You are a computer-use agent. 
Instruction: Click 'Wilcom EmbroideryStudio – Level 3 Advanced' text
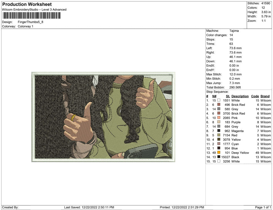click(x=34, y=10)
